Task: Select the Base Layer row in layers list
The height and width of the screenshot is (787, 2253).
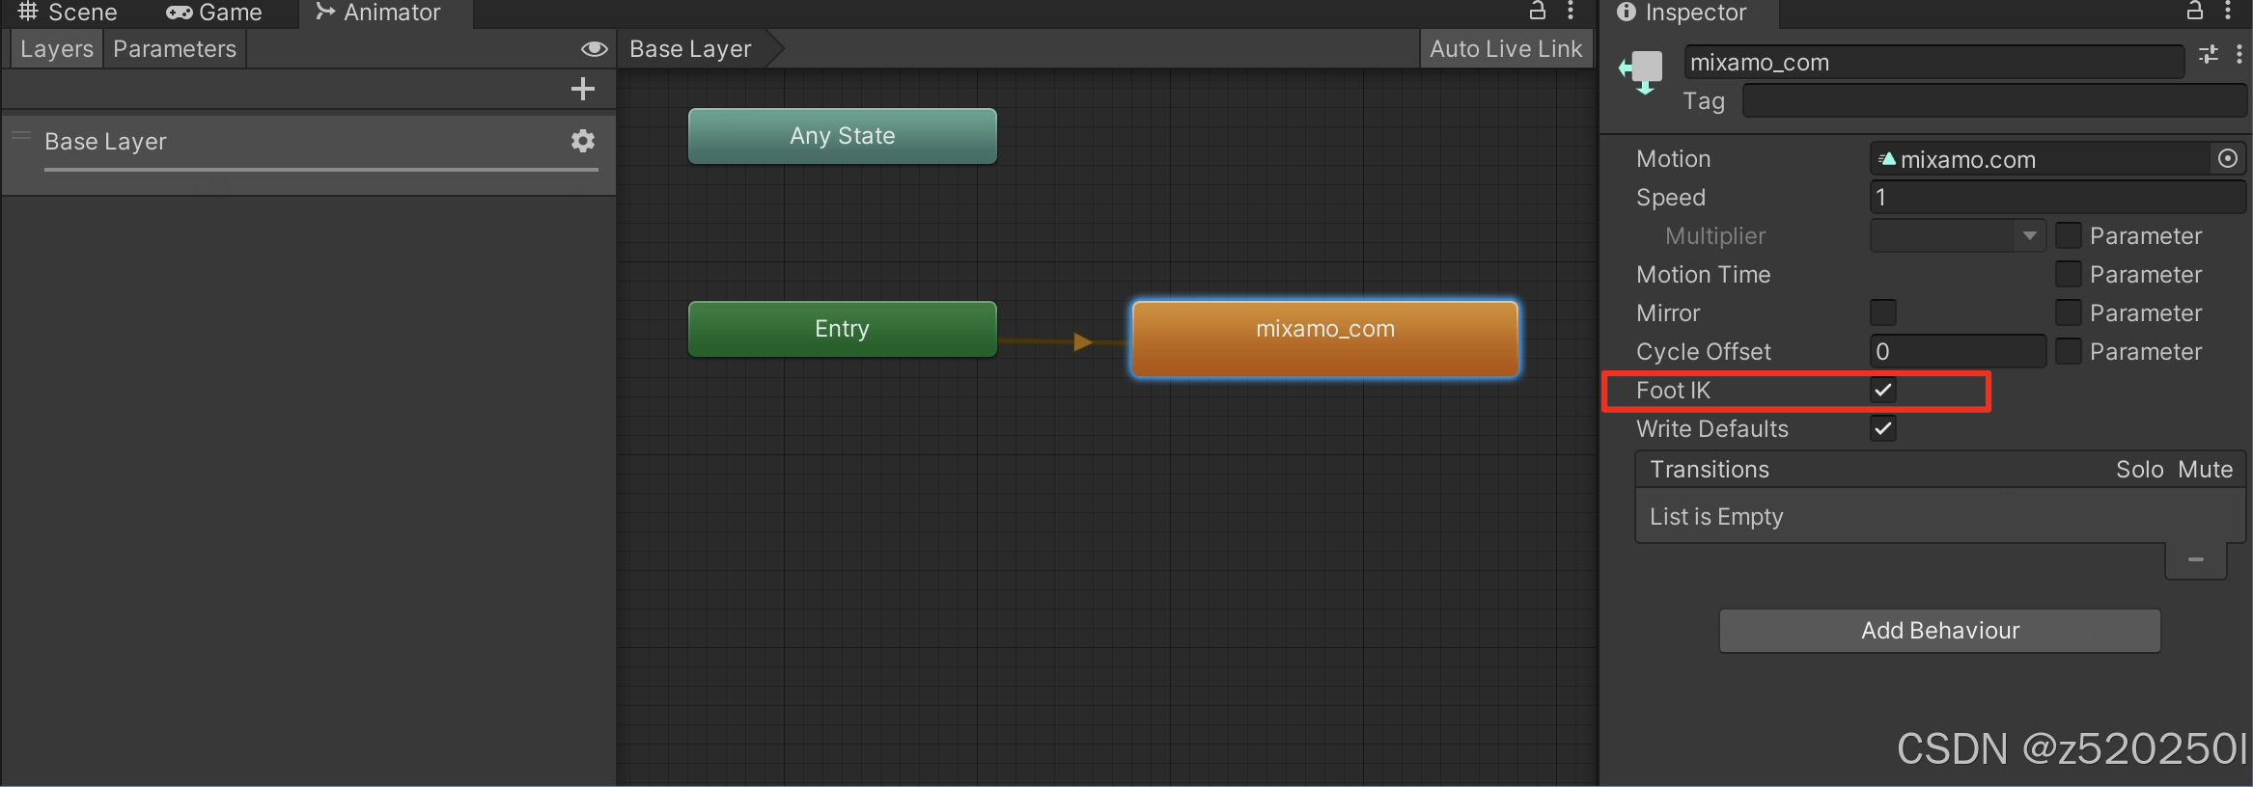Action: 309,154
